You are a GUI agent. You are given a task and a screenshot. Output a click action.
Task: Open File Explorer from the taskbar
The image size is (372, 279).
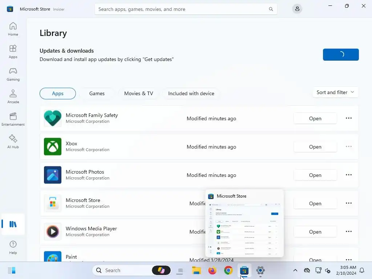197,270
